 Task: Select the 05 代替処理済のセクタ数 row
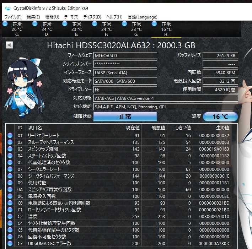(71, 162)
